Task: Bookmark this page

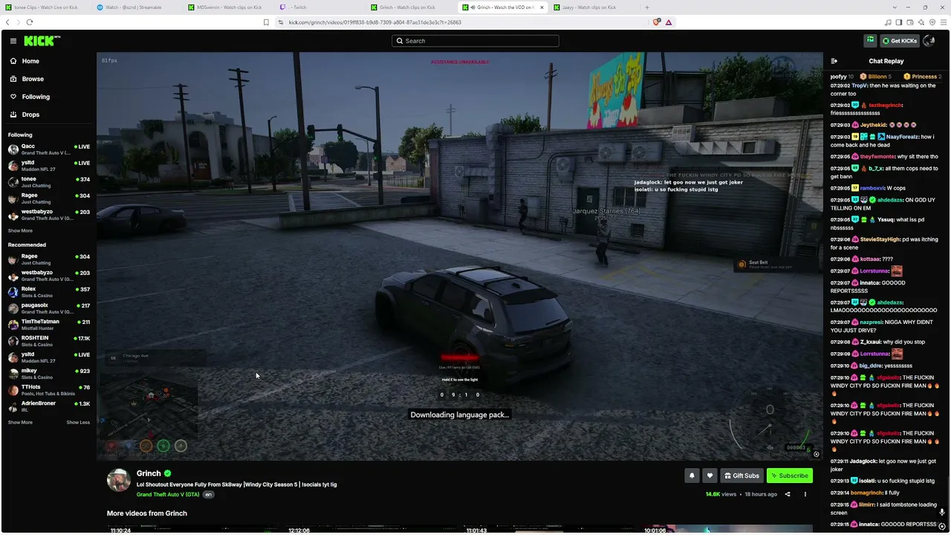Action: (266, 22)
